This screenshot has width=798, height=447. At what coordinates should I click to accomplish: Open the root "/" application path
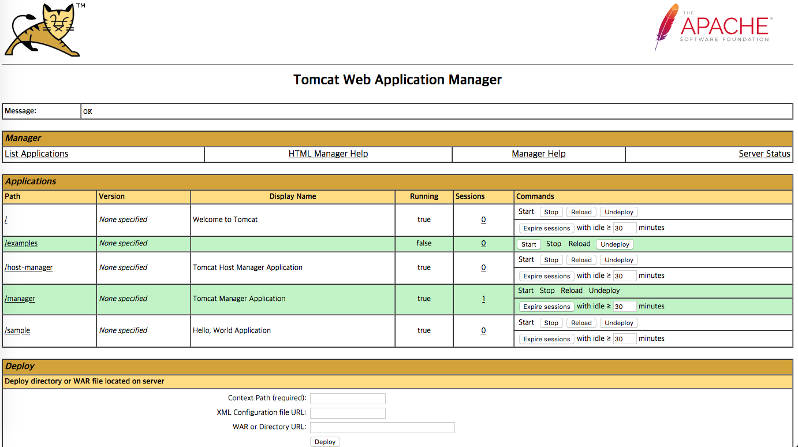tap(6, 219)
